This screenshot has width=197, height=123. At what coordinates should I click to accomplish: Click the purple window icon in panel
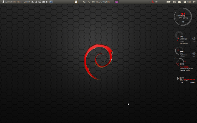pyautogui.click(x=117, y=2)
